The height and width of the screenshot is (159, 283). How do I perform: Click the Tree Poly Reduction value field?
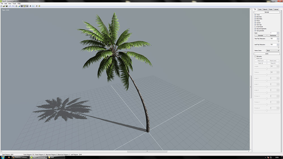273,38
